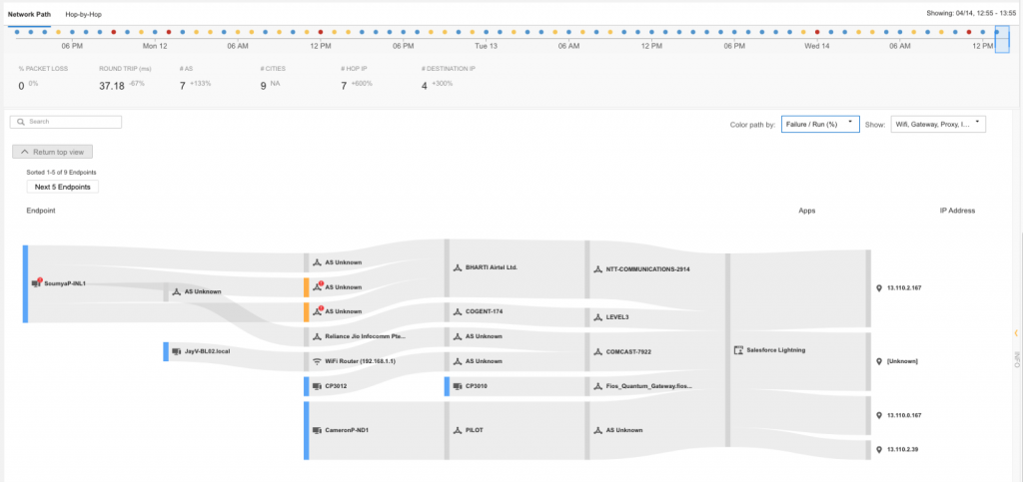The width and height of the screenshot is (1023, 482).
Task: Click the location pin for [Unknown] IP
Action: 879,361
